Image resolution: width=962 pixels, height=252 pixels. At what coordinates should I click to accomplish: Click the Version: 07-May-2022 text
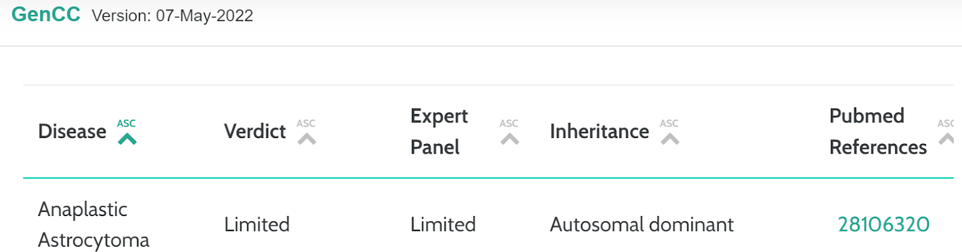173,16
